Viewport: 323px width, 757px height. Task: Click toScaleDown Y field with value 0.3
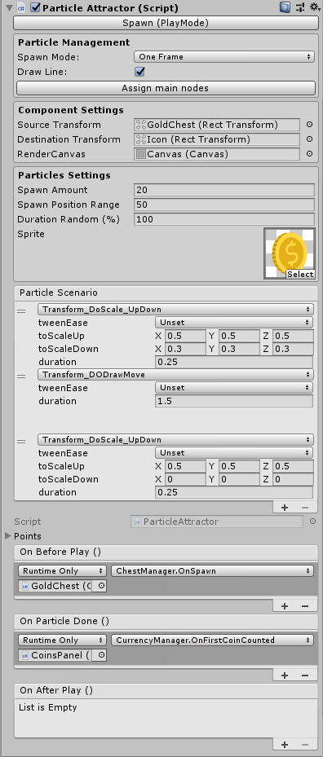[239, 349]
